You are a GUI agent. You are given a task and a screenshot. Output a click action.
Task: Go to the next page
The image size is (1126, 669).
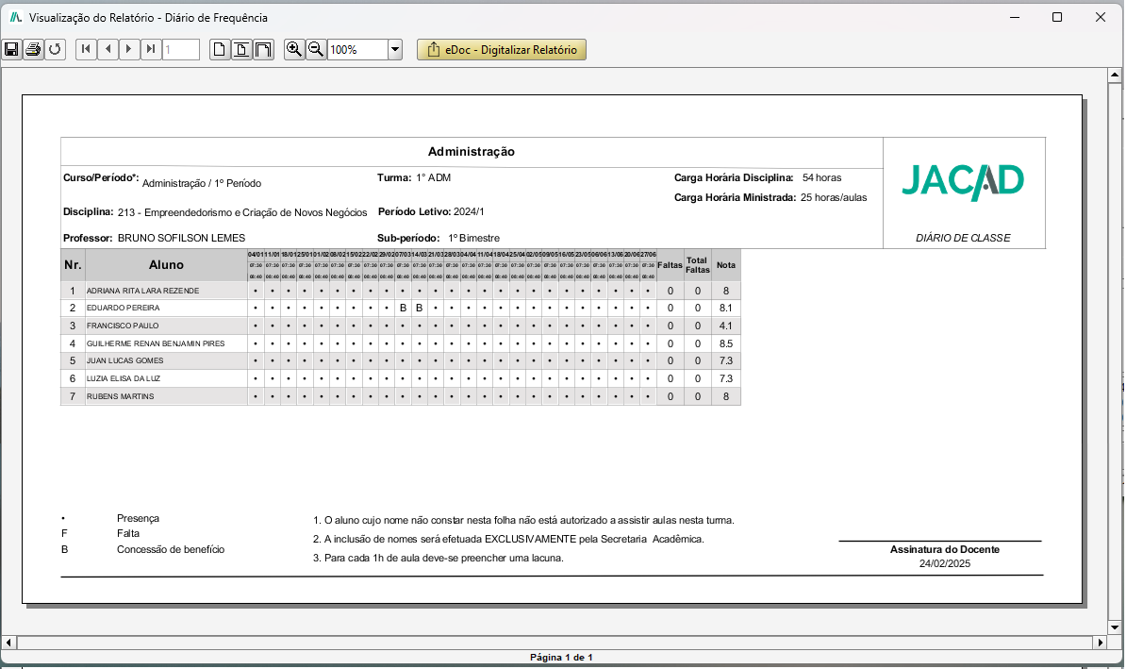(129, 50)
